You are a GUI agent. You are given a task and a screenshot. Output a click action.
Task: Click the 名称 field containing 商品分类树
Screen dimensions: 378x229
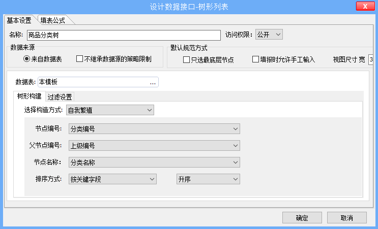[x=124, y=35]
